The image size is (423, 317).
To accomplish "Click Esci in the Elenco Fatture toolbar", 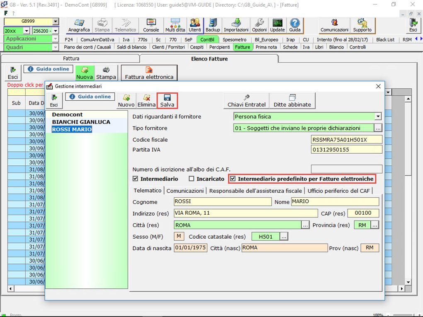I will click(x=13, y=73).
